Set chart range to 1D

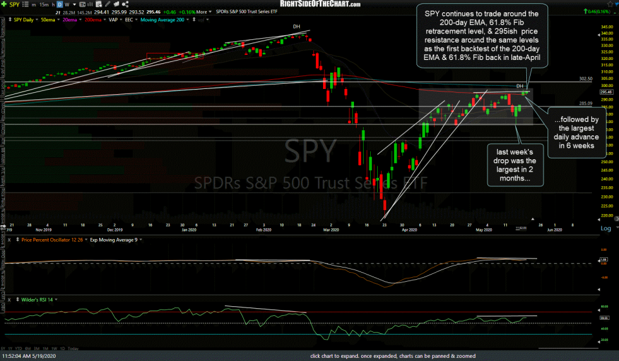[x=63, y=349]
